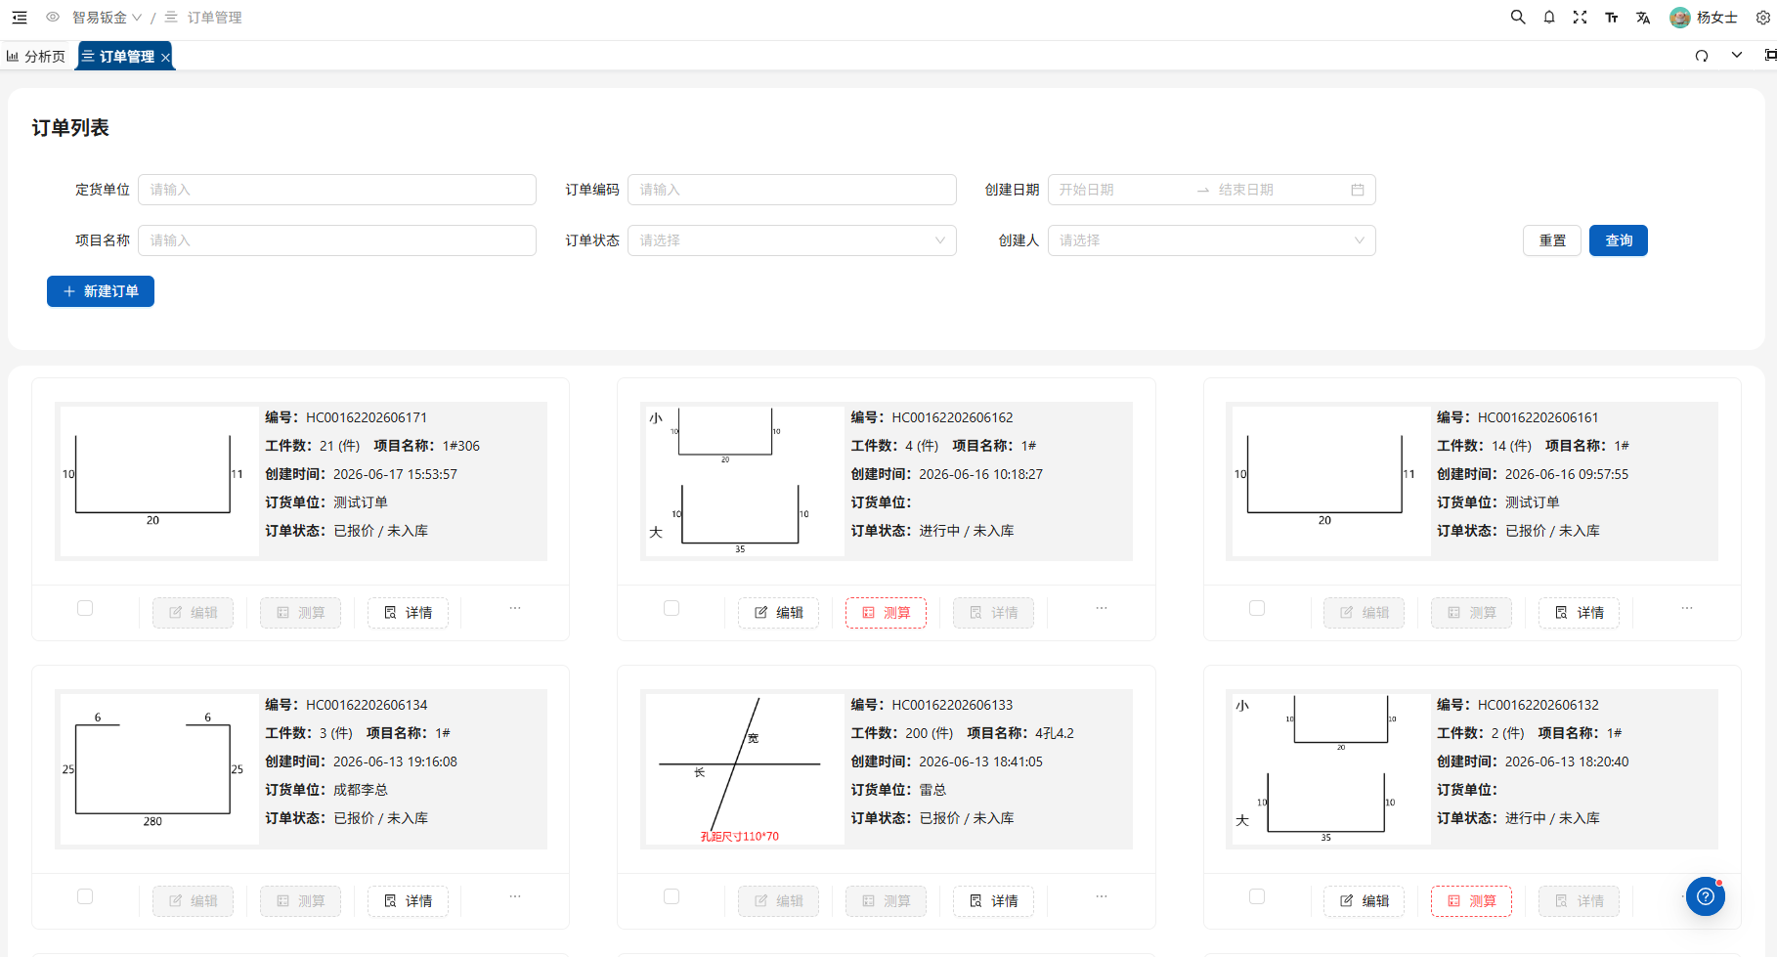The height and width of the screenshot is (957, 1777).
Task: Check the box for order HC00162202606133
Action: tap(672, 896)
